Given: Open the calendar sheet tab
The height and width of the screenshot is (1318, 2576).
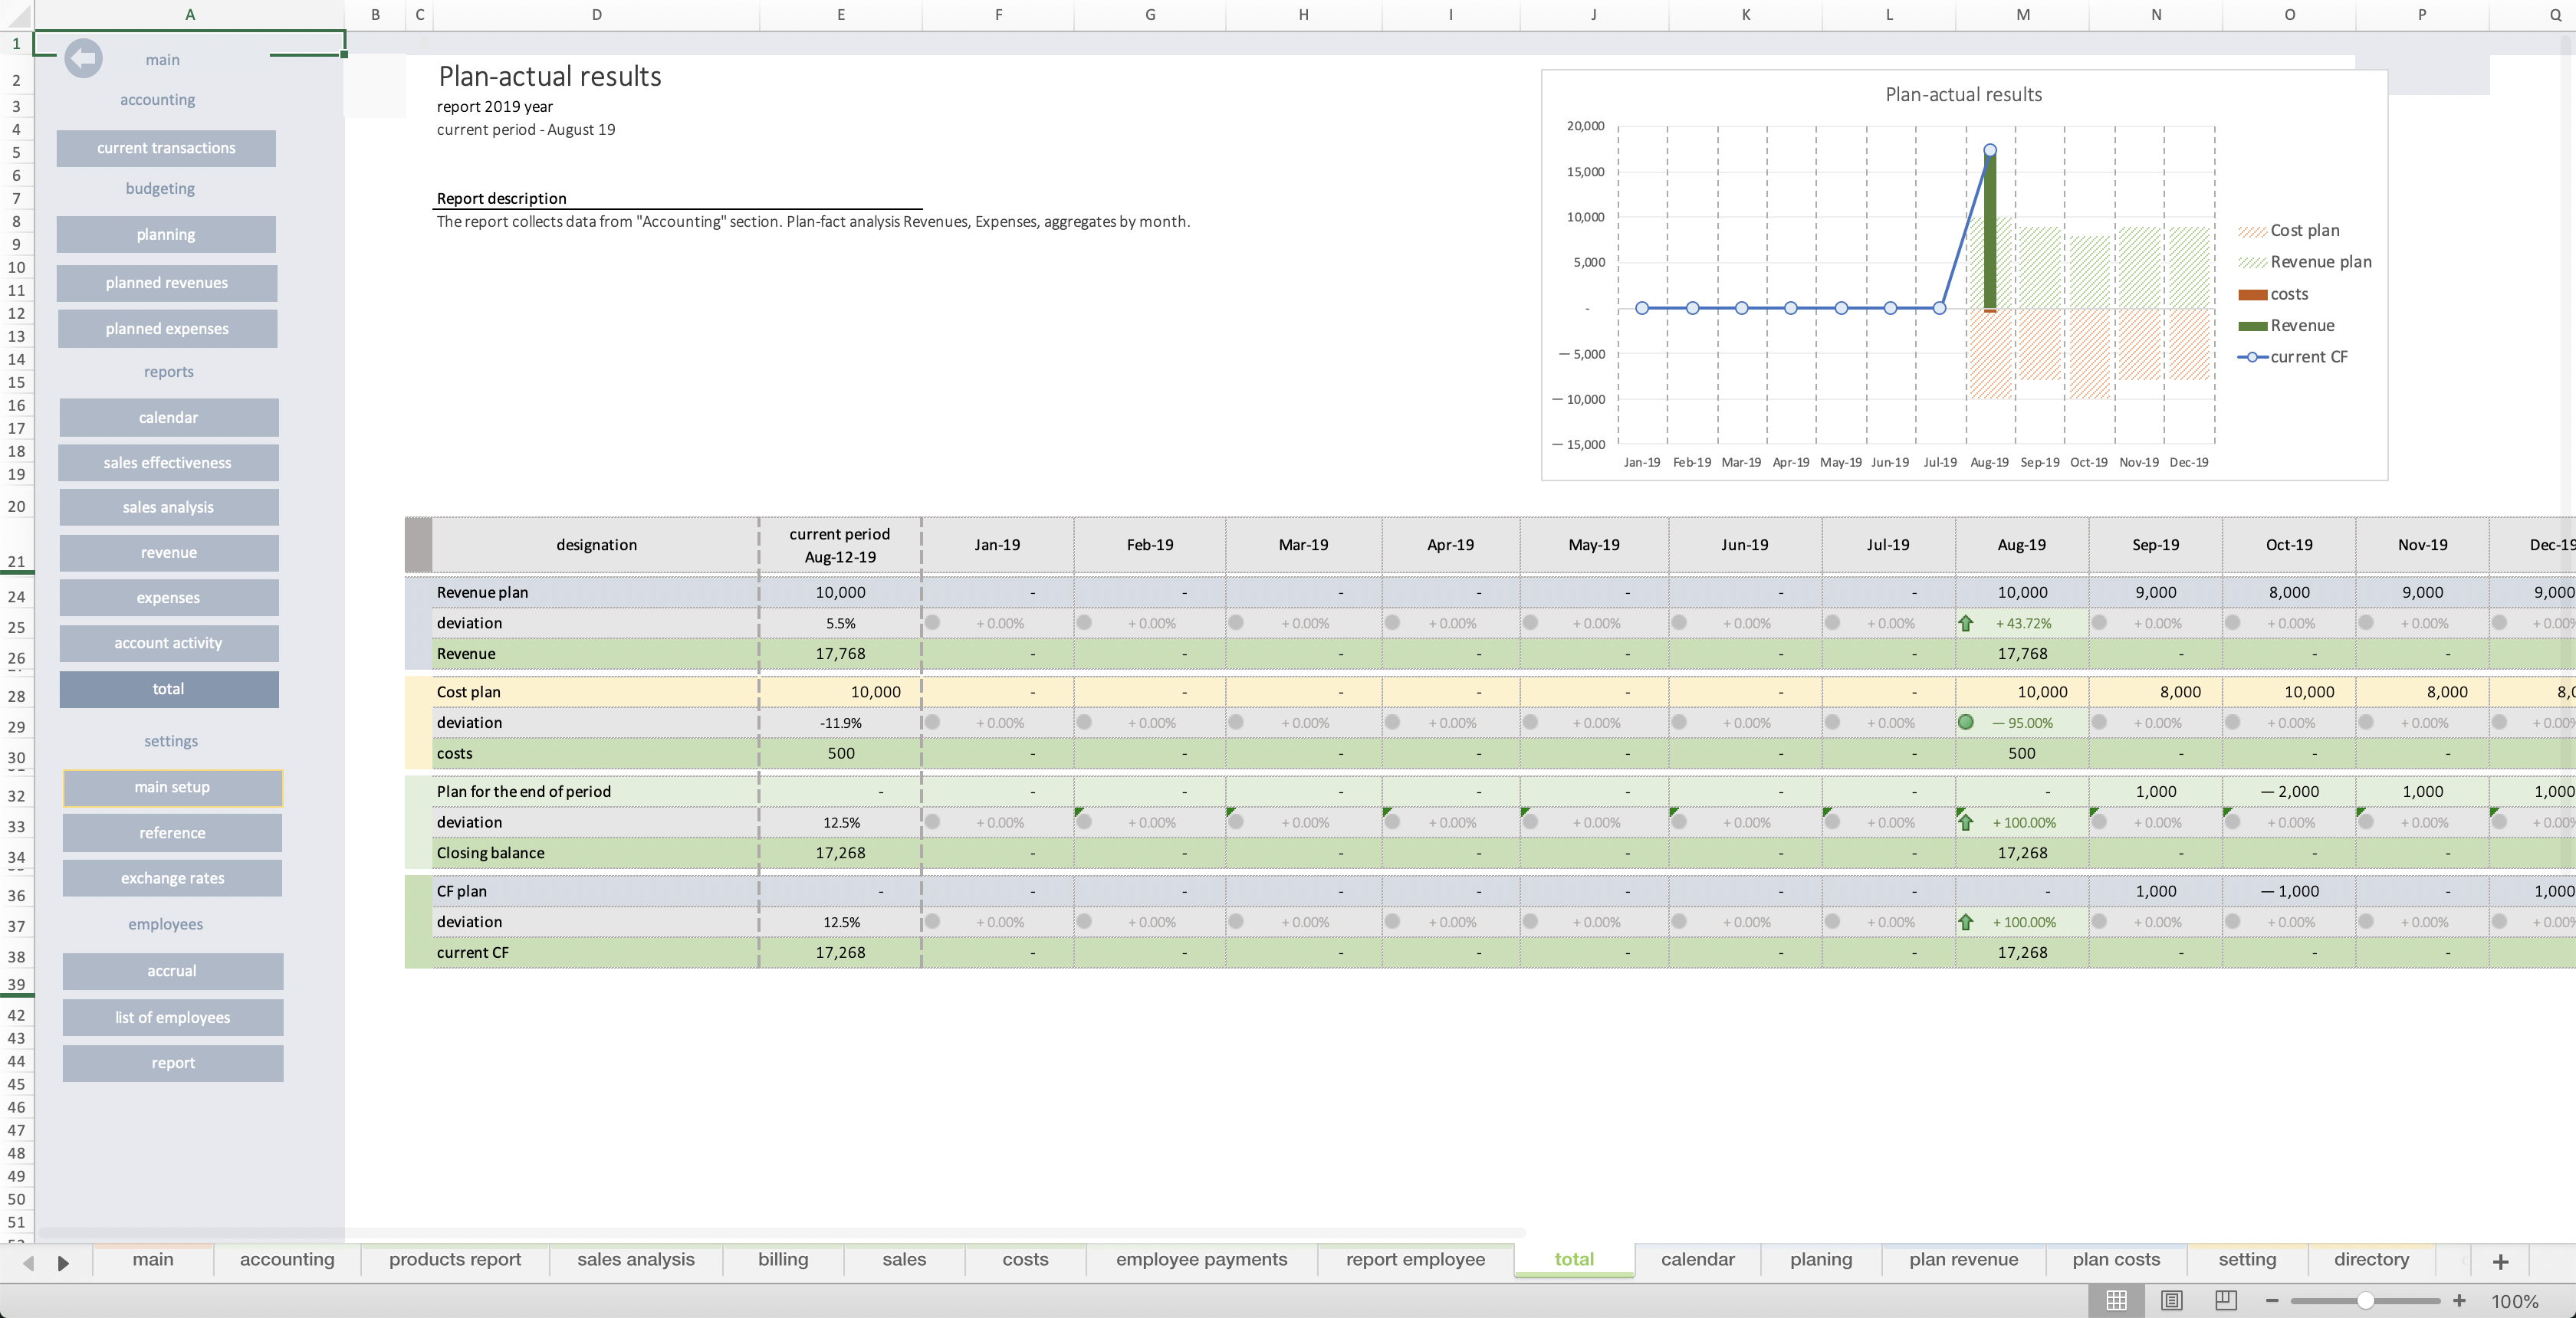Looking at the screenshot, I should pyautogui.click(x=1698, y=1259).
